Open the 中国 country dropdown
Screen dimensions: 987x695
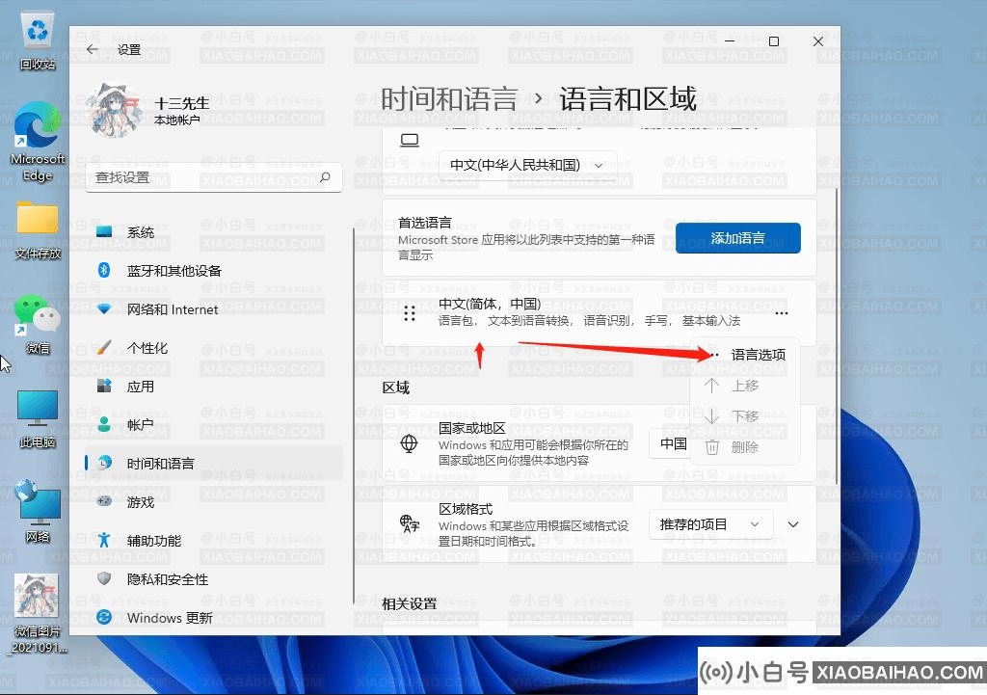671,443
